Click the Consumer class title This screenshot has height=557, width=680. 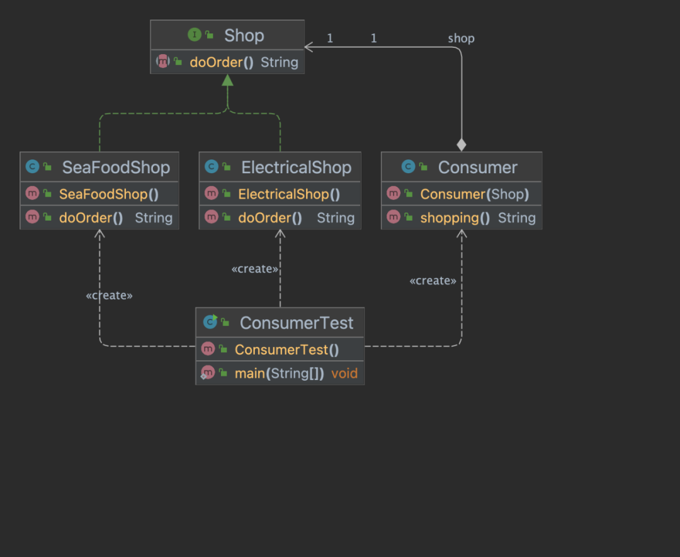point(477,167)
